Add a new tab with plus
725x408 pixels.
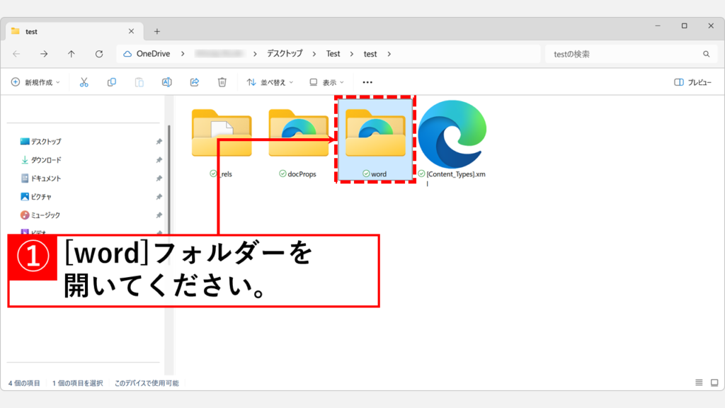tap(156, 31)
